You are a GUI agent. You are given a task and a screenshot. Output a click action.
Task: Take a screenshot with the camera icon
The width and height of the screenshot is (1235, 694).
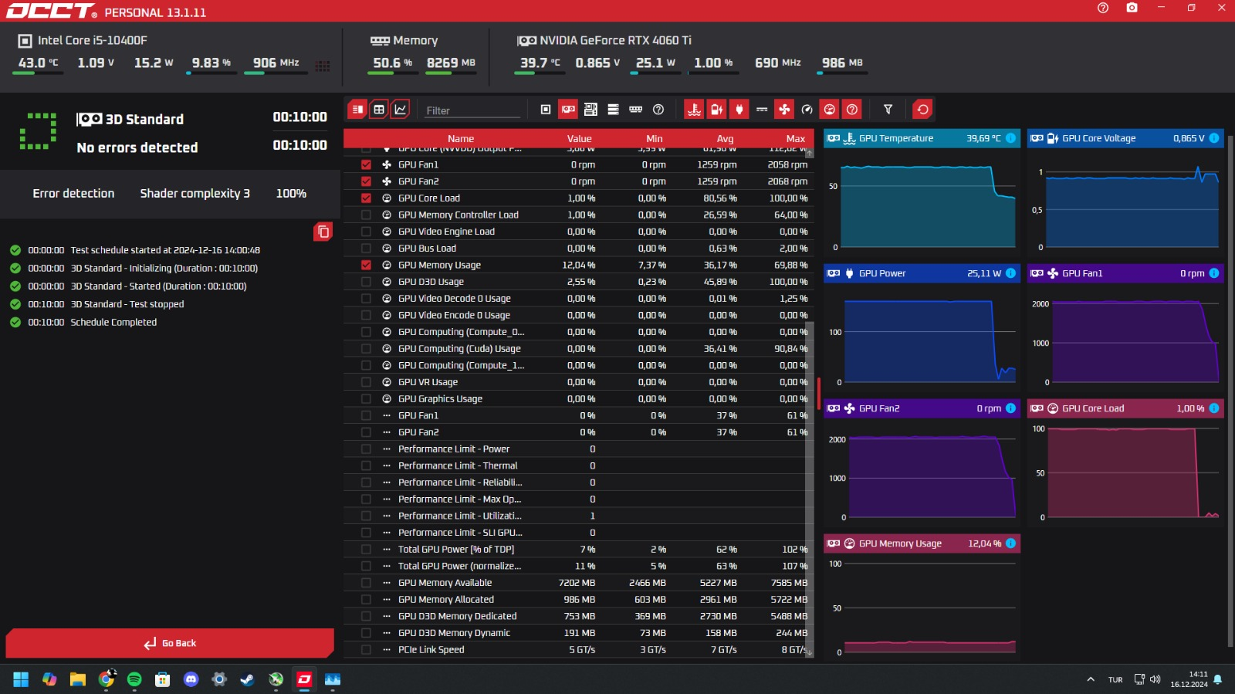pyautogui.click(x=1132, y=8)
